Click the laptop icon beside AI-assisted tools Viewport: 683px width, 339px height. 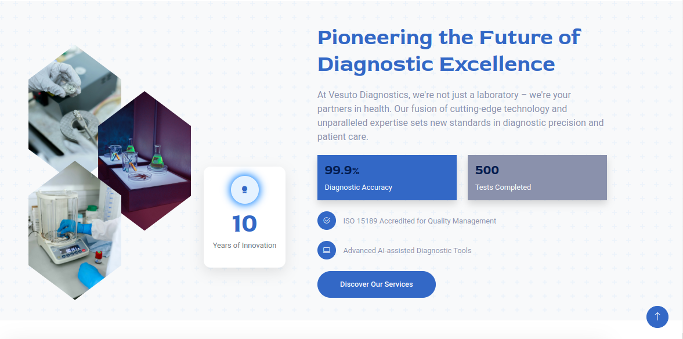327,250
